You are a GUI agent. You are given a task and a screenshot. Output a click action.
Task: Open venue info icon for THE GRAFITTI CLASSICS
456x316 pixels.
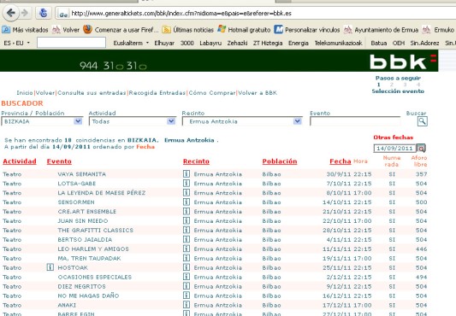coord(187,230)
